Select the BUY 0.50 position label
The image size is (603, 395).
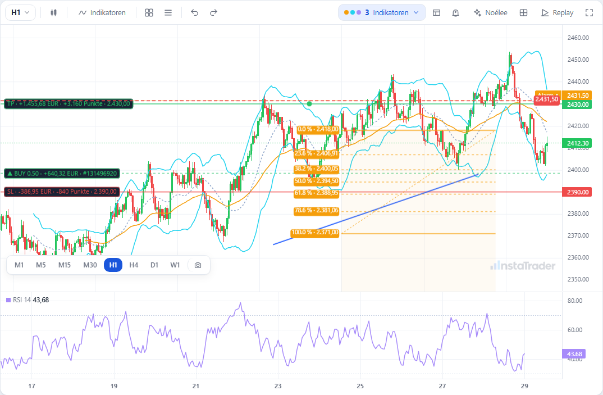[62, 174]
